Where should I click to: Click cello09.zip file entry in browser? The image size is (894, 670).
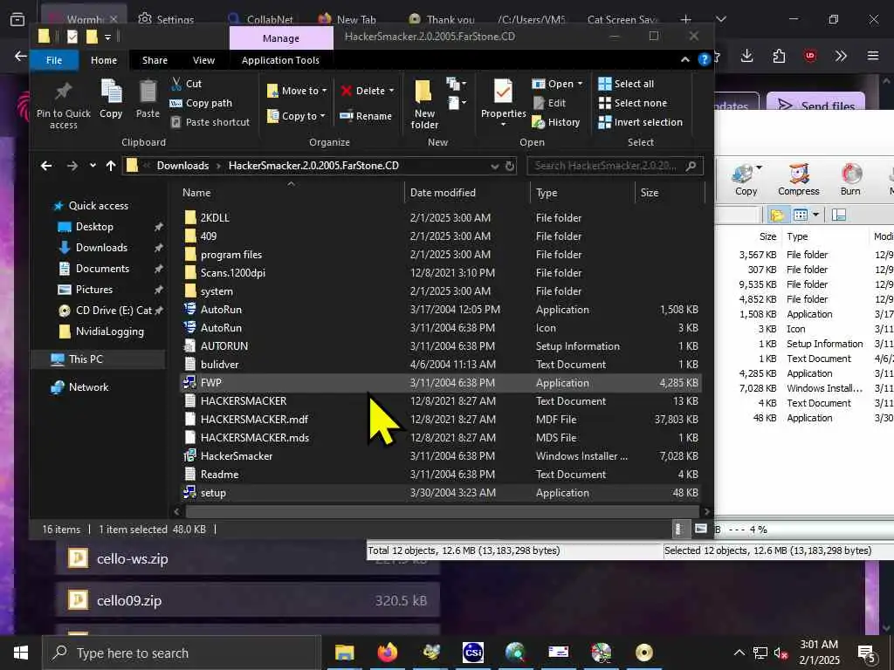click(x=247, y=600)
